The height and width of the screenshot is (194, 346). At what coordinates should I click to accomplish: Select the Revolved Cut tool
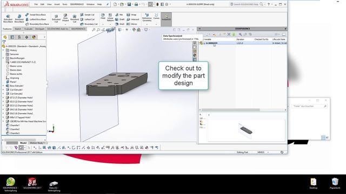75,19
